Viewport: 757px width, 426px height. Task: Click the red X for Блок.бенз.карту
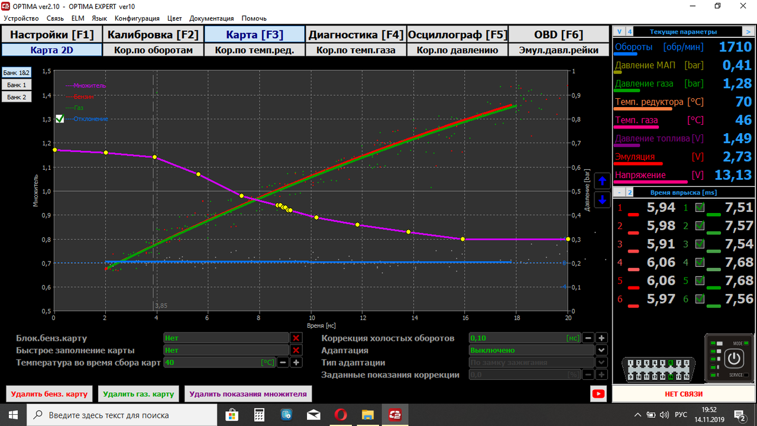[296, 338]
